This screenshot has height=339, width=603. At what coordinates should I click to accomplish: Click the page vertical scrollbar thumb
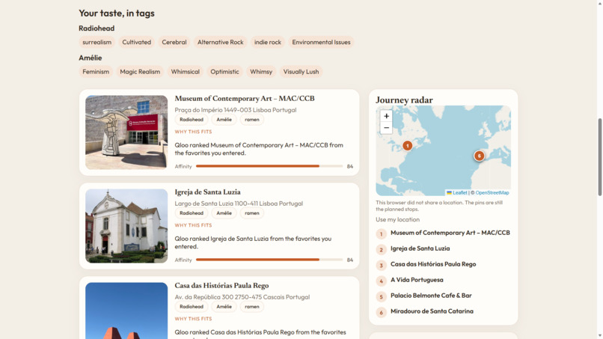pos(599,157)
